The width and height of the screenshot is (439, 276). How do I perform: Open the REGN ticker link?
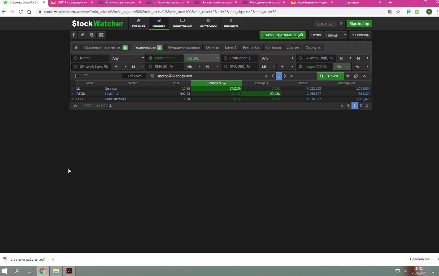[81, 94]
